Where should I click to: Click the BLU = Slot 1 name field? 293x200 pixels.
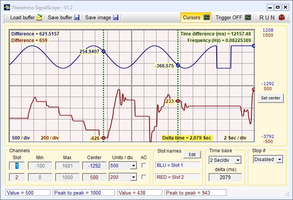tap(177, 165)
